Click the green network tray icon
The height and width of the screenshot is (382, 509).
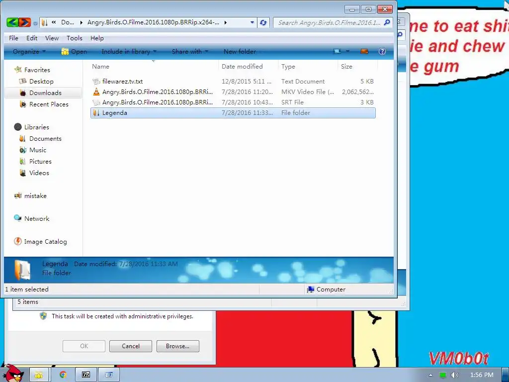coord(443,375)
